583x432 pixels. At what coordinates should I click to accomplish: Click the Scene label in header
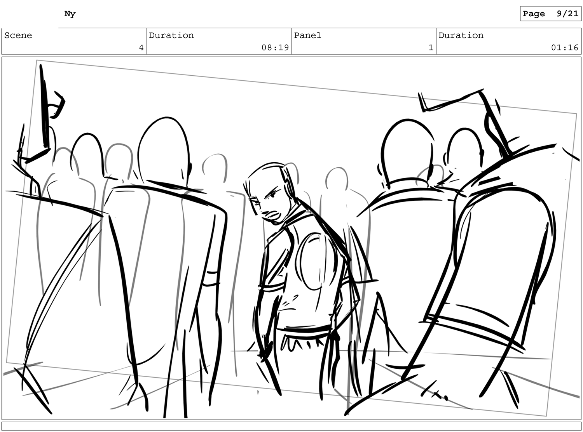(x=18, y=35)
